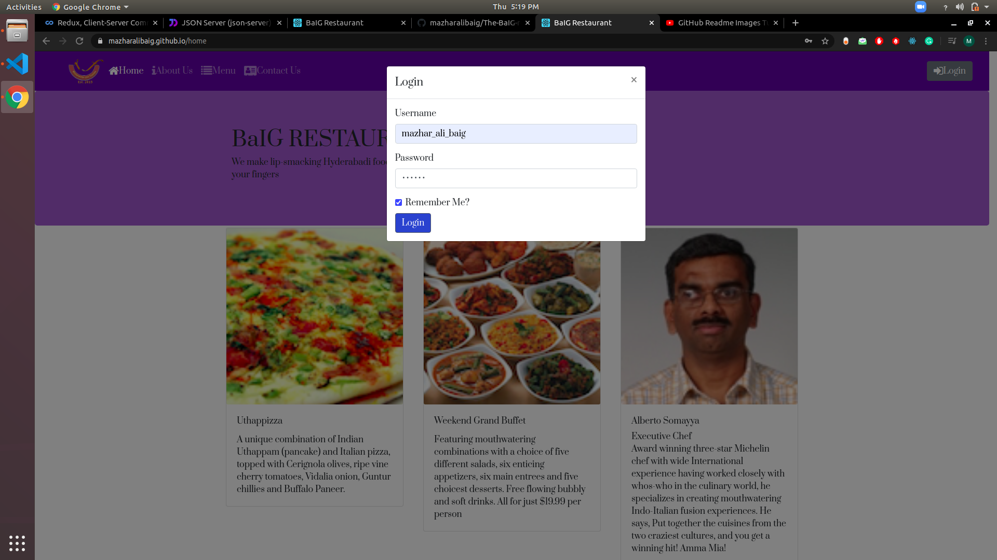This screenshot has height=560, width=997.
Task: Click the Username input field
Action: click(516, 134)
